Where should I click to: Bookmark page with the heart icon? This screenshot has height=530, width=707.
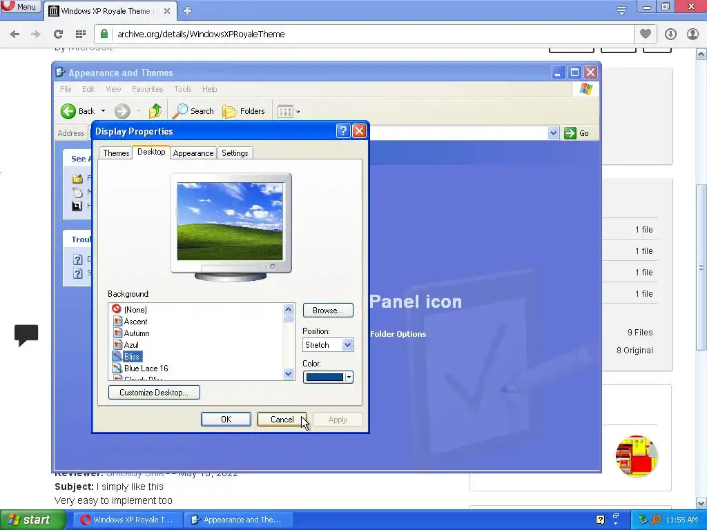pyautogui.click(x=646, y=34)
